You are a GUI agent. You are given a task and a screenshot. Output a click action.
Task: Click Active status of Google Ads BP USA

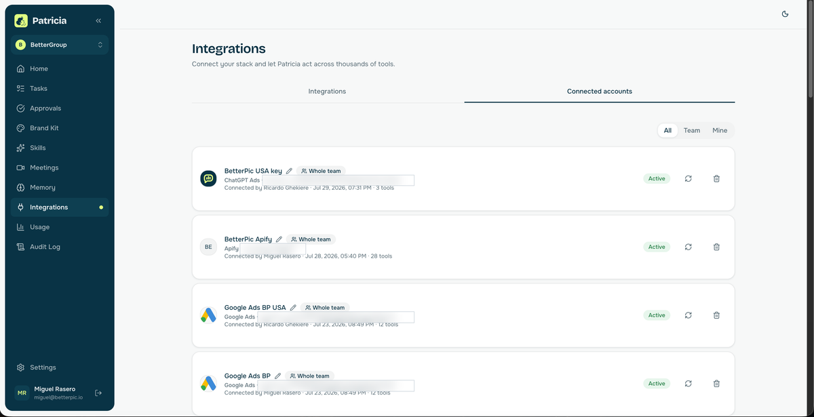pyautogui.click(x=657, y=315)
